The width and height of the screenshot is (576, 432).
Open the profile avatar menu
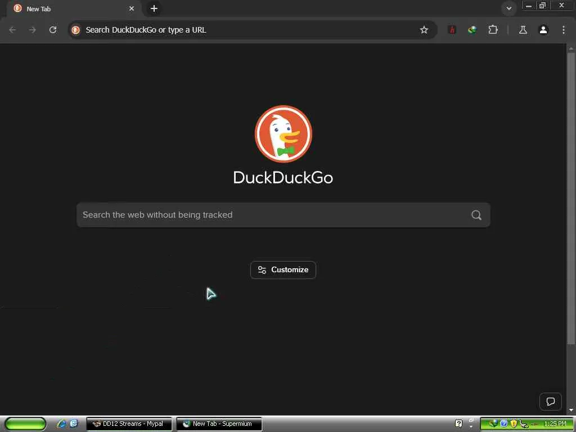pos(543,30)
